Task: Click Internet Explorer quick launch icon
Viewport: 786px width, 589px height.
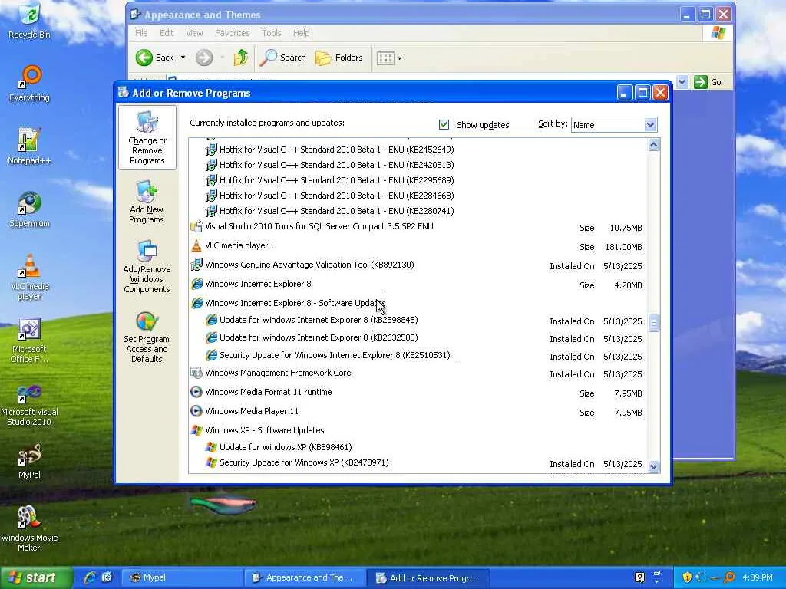Action: tap(90, 577)
